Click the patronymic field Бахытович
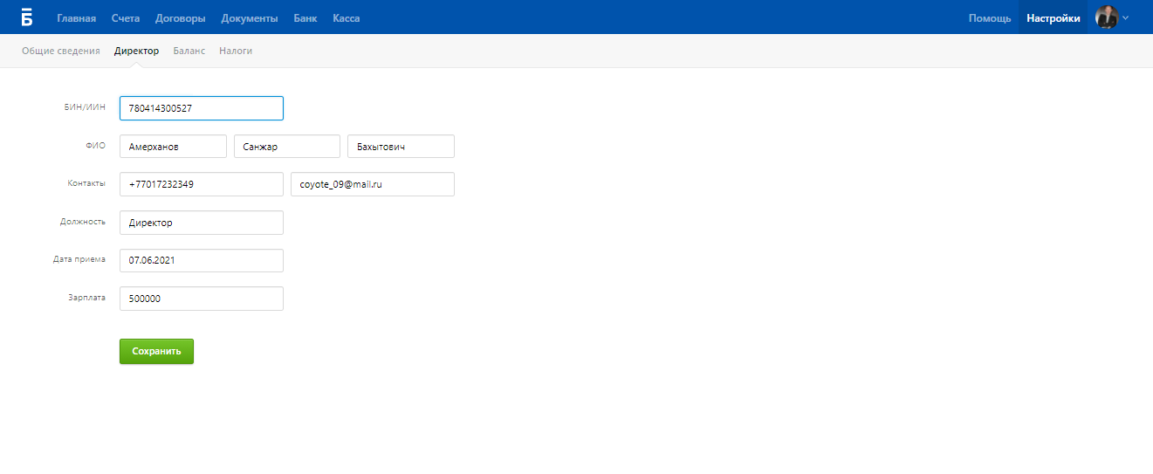The width and height of the screenshot is (1153, 474). tap(401, 147)
